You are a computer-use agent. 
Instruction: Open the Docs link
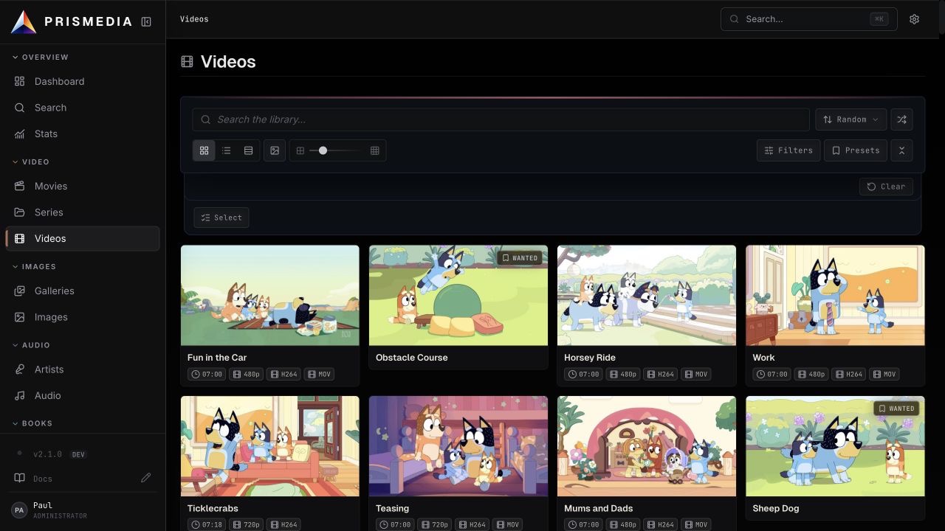click(43, 479)
